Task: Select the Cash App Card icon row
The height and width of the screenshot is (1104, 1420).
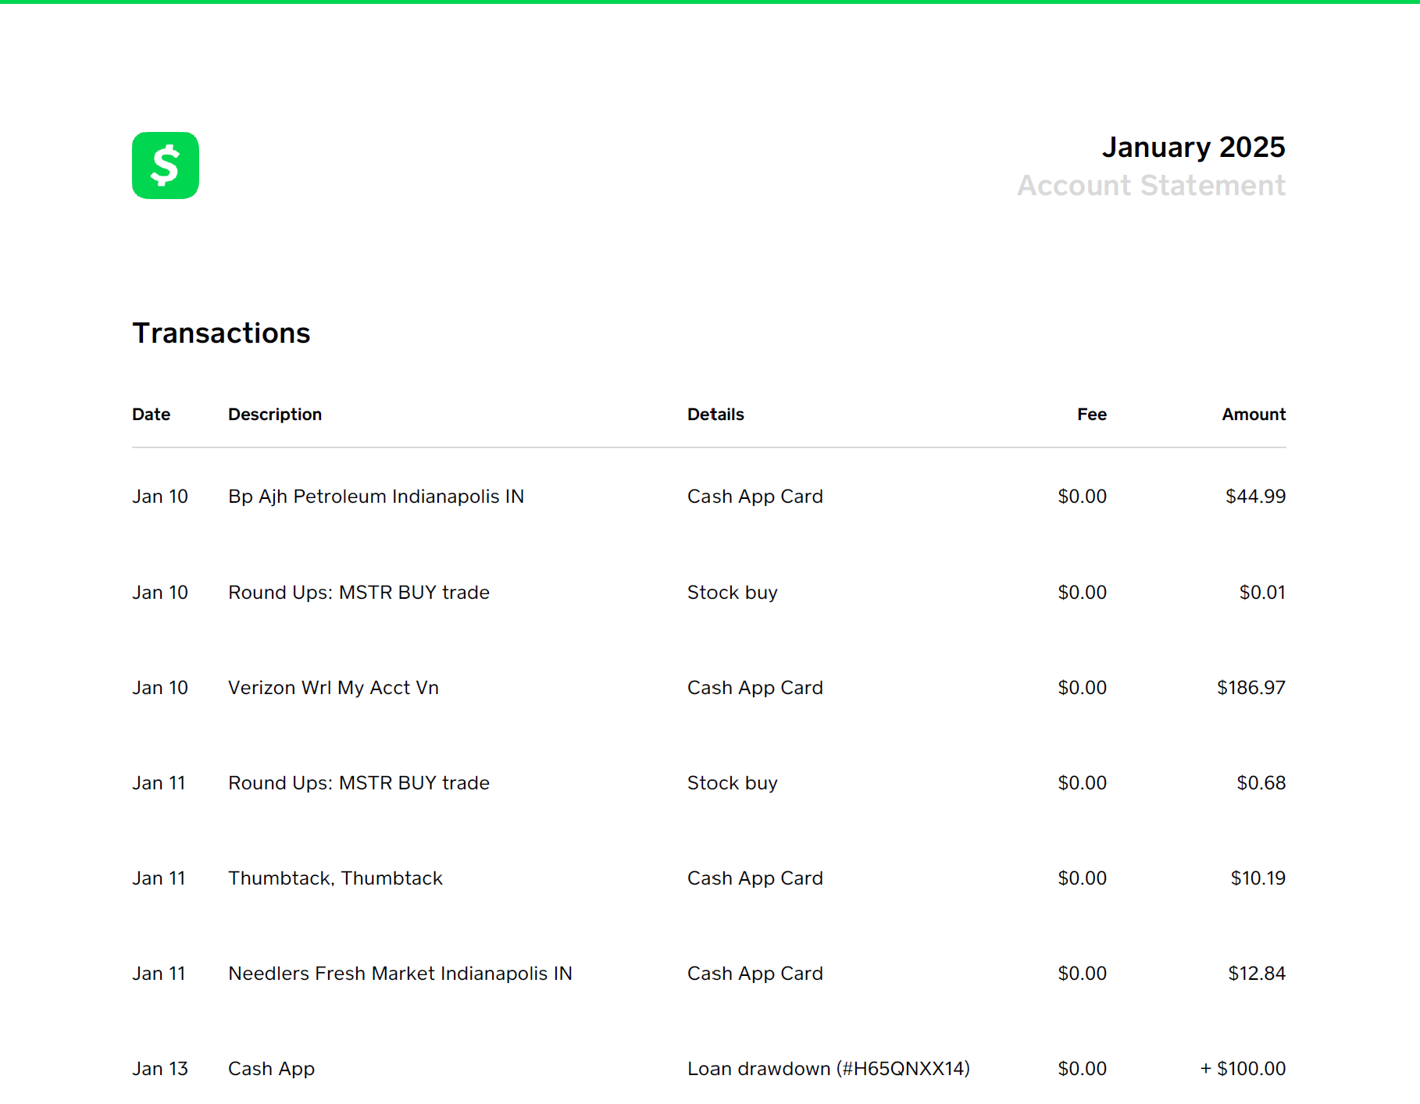Action: pyautogui.click(x=755, y=497)
